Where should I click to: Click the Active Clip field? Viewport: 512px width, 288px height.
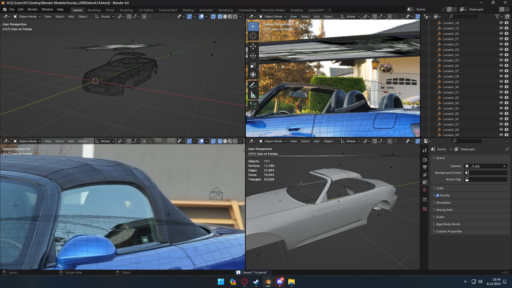[486, 179]
